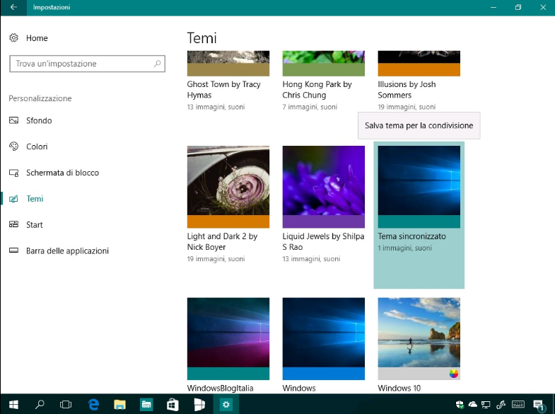Click '7 immagini, suoni' under Hong Kong Park
555x414 pixels.
pos(310,107)
